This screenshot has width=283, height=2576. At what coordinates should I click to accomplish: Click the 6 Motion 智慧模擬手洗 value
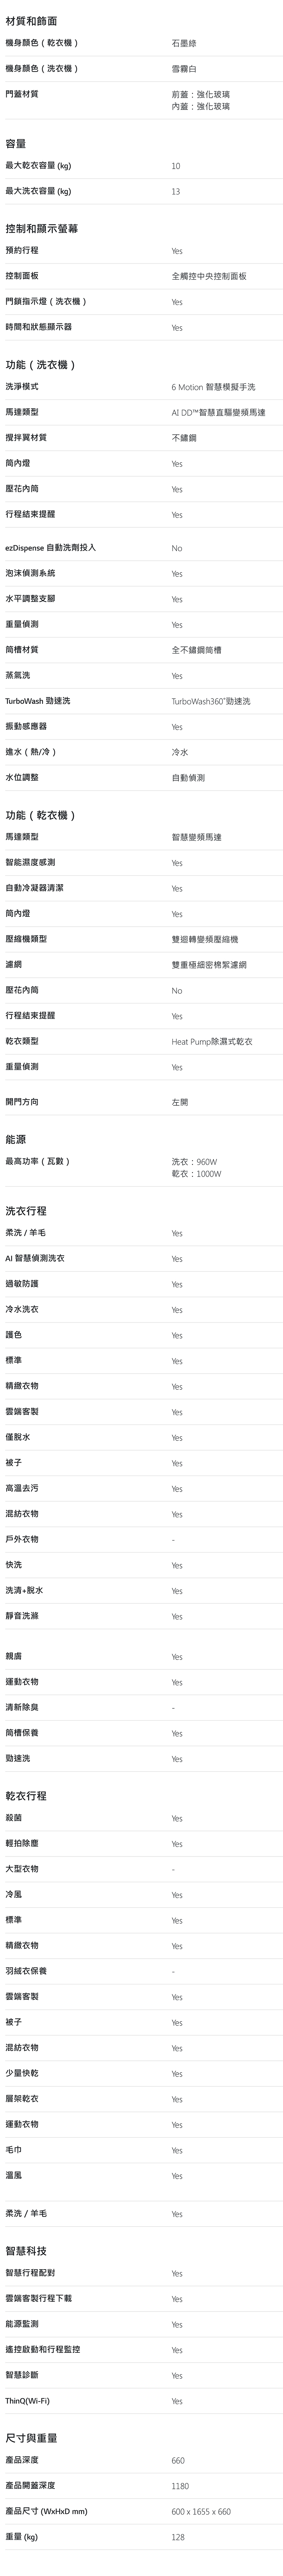213,387
